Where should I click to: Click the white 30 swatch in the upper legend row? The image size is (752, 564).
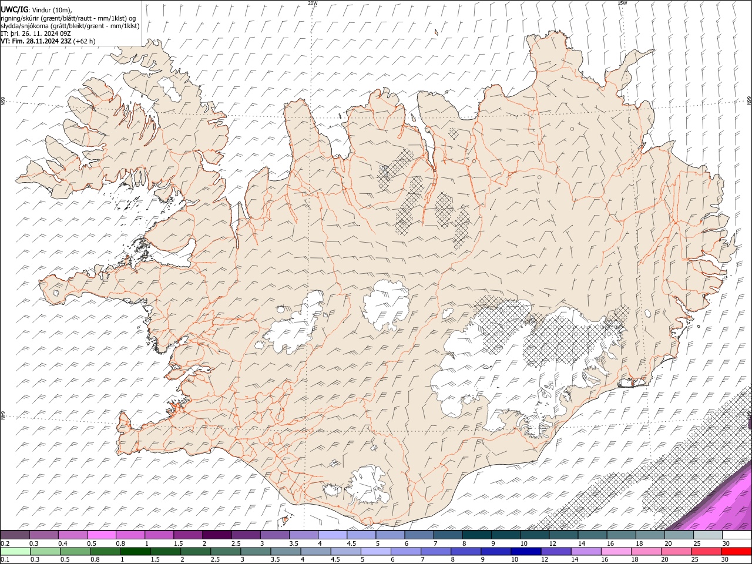click(x=737, y=535)
